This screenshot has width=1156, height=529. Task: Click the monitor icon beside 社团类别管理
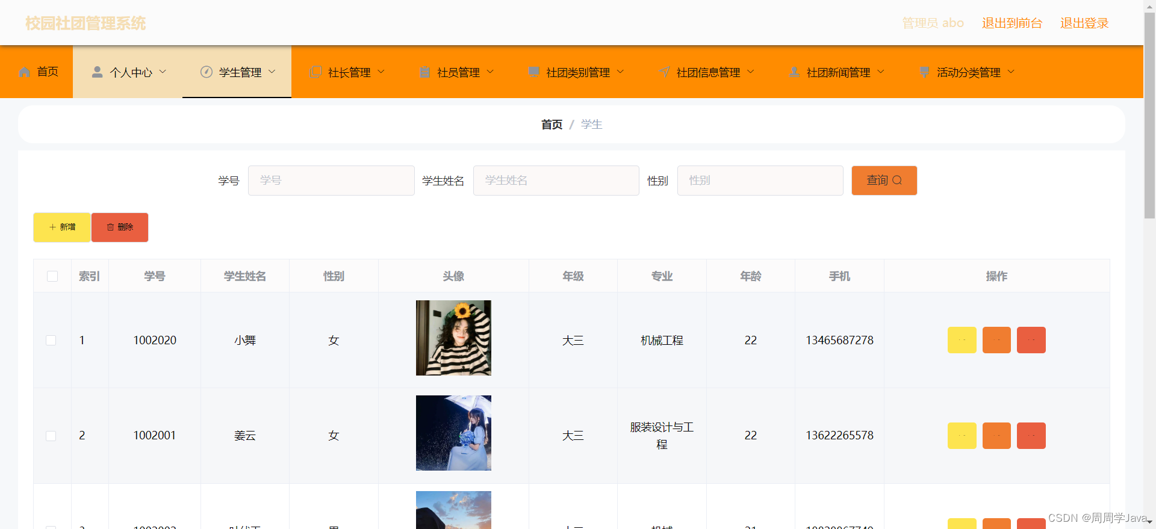point(533,72)
